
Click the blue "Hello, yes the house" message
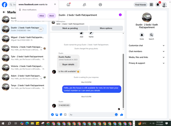[x=92, y=89]
